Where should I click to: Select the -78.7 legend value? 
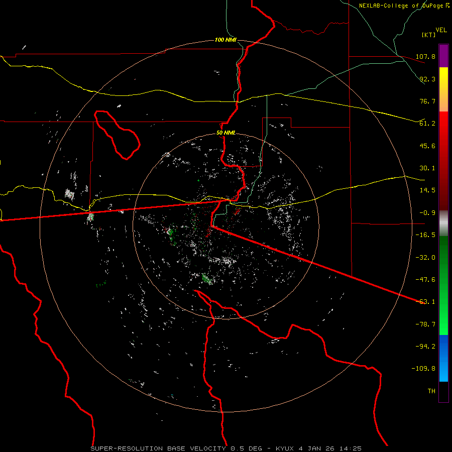(x=425, y=324)
